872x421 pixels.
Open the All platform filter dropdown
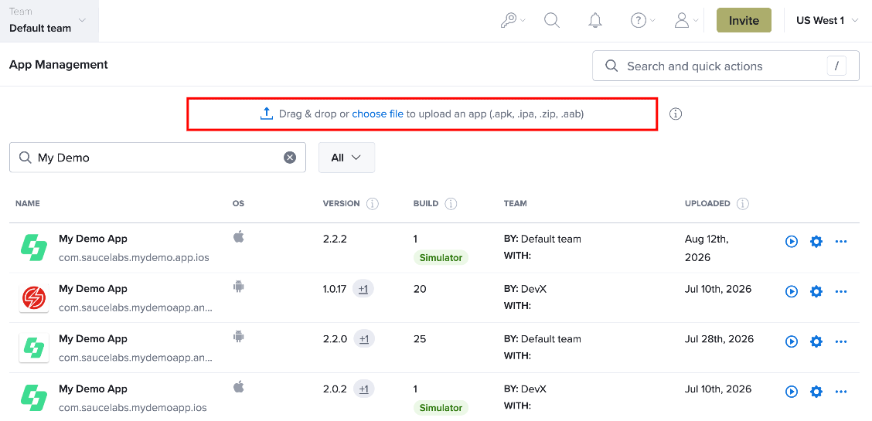point(346,158)
